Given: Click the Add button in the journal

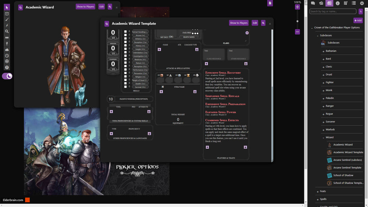Looking at the screenshot, I should point(358,21).
